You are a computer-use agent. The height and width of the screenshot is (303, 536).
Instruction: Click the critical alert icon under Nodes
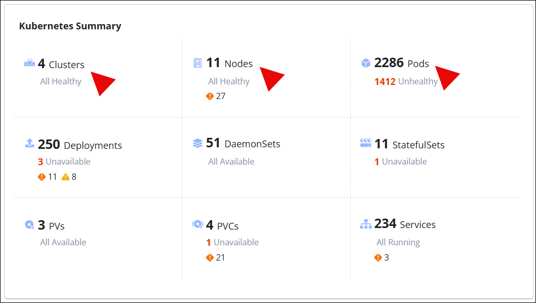tap(210, 96)
